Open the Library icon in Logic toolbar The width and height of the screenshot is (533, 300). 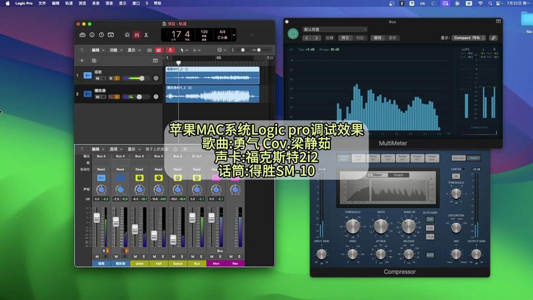(82, 35)
